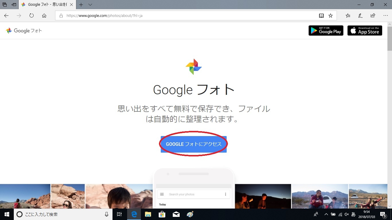Open Task View on the taskbar
The width and height of the screenshot is (392, 220).
click(x=119, y=214)
